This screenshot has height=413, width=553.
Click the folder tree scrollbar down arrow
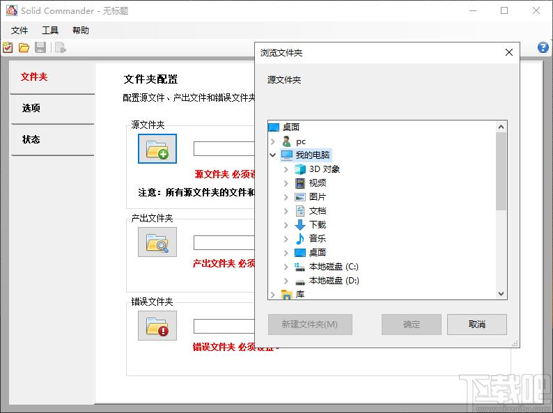(x=501, y=294)
